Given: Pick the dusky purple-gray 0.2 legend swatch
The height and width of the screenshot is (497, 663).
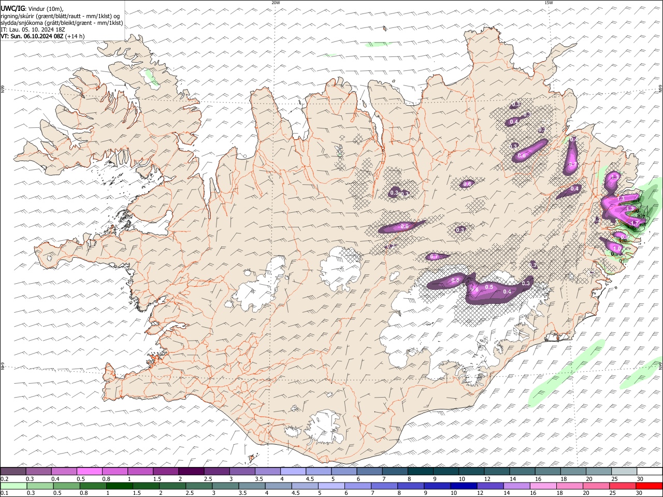Looking at the screenshot, I should pos(13,472).
